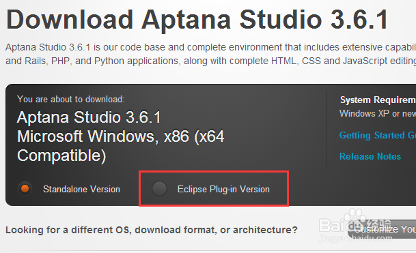Click the Microsoft Windows, x86 platform text
The image size is (416, 253).
point(121,136)
